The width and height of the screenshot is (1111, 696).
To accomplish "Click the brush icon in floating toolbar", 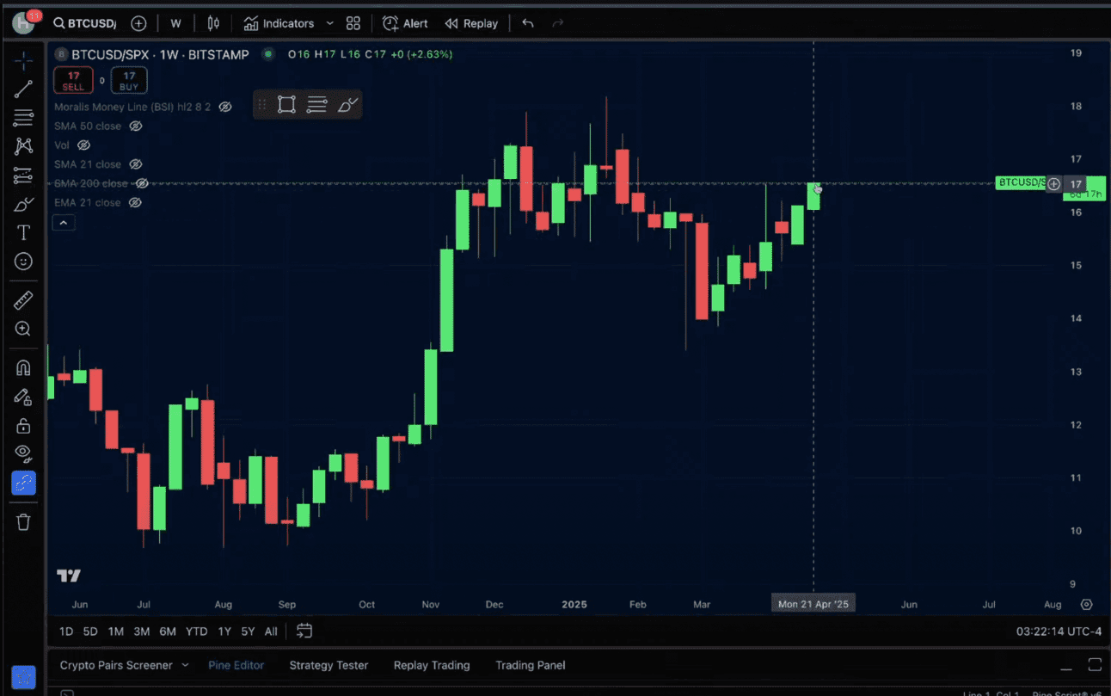I will pos(347,105).
